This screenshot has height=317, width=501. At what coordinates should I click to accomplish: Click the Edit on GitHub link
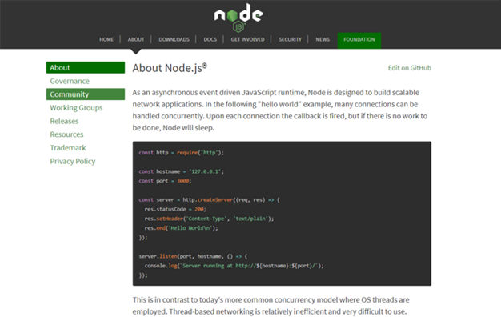coord(409,68)
